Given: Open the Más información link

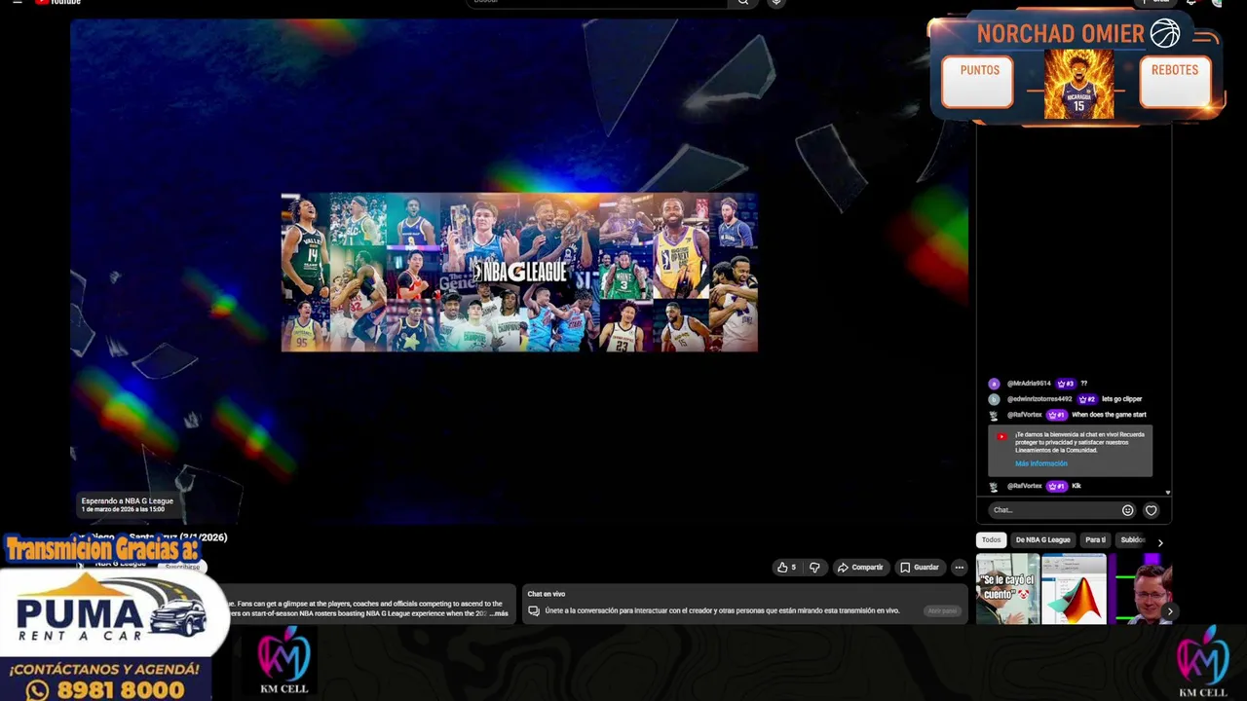Looking at the screenshot, I should [1040, 463].
